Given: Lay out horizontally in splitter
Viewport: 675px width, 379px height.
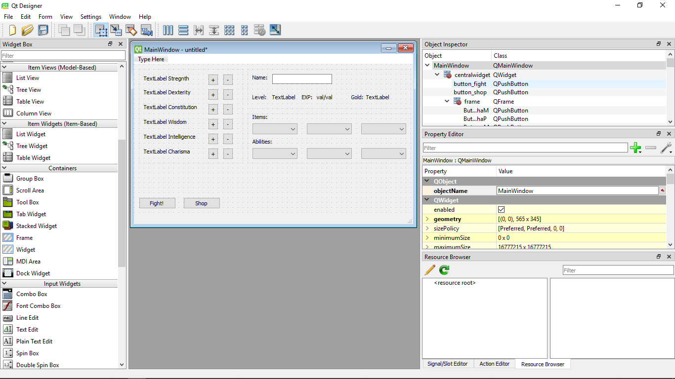Looking at the screenshot, I should click(x=199, y=30).
